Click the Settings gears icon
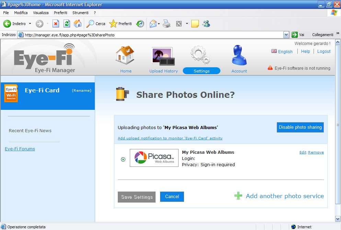This screenshot has width=341, height=230. point(200,55)
